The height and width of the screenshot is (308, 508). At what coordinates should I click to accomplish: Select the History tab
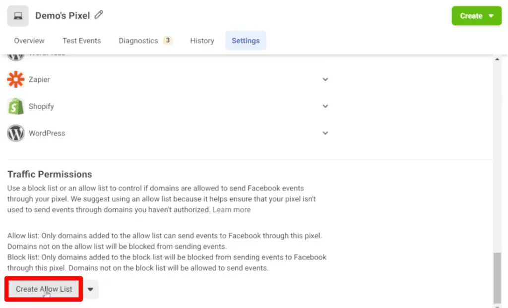202,41
